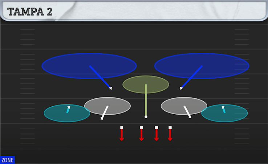Click the left safety X marker
Screen dimensions: 268x164
click(111, 88)
